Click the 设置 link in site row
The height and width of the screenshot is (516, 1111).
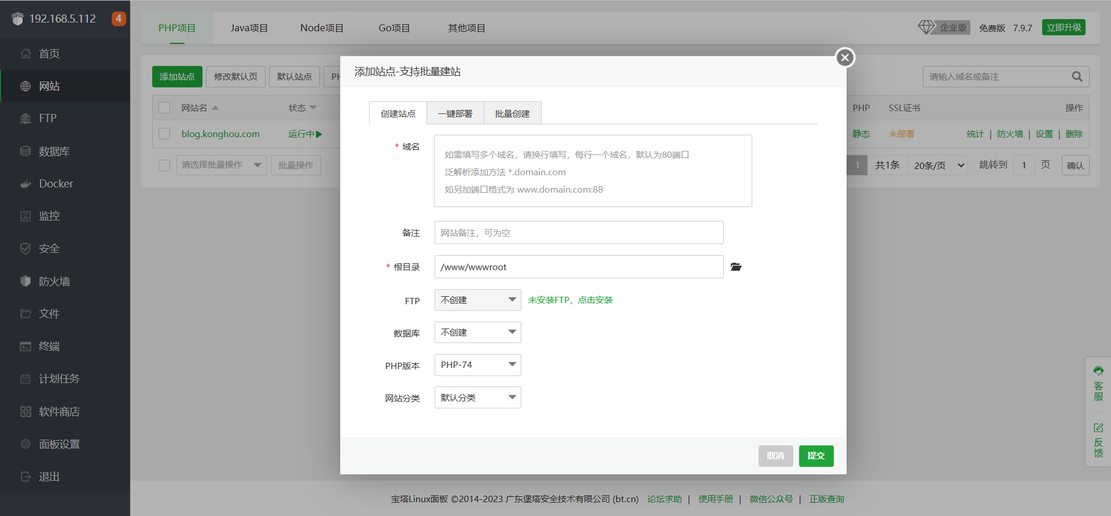(x=1044, y=134)
